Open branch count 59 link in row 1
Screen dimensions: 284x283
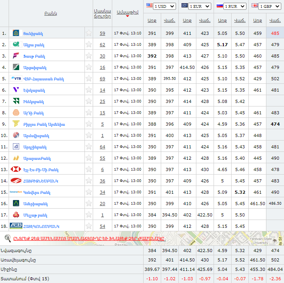102,33
